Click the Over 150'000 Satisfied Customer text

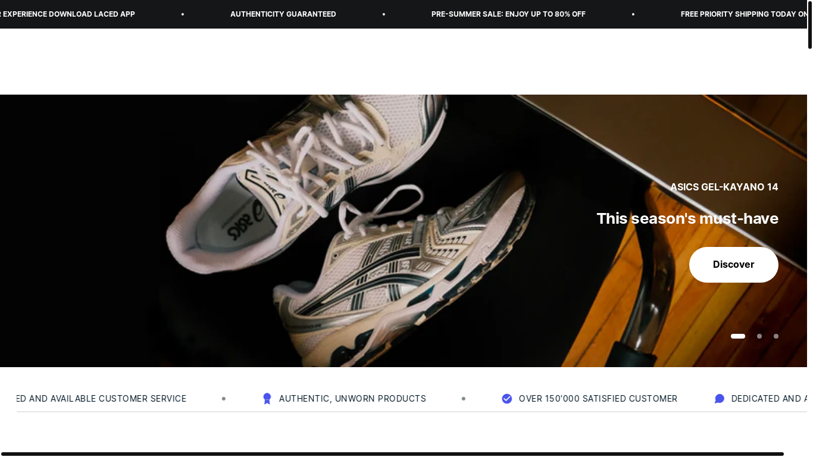coord(598,399)
